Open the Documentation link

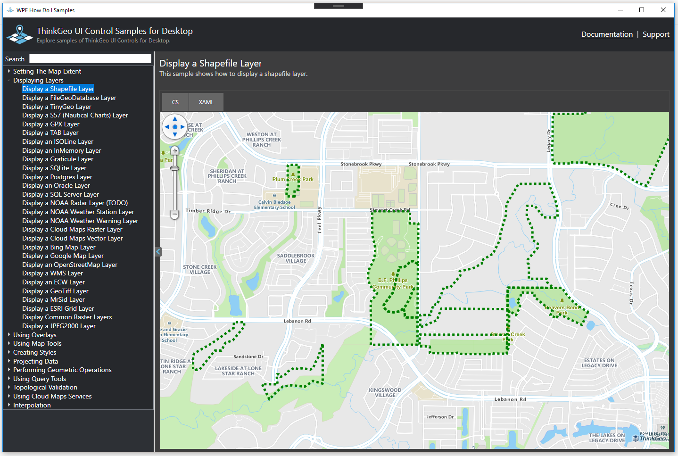pos(607,34)
